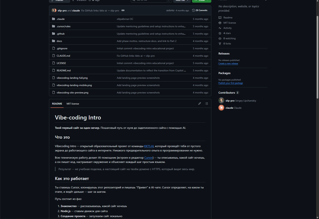Screen dimensions: 319x219
Task: Click the book icon beside Readme
Action: pos(220,17)
